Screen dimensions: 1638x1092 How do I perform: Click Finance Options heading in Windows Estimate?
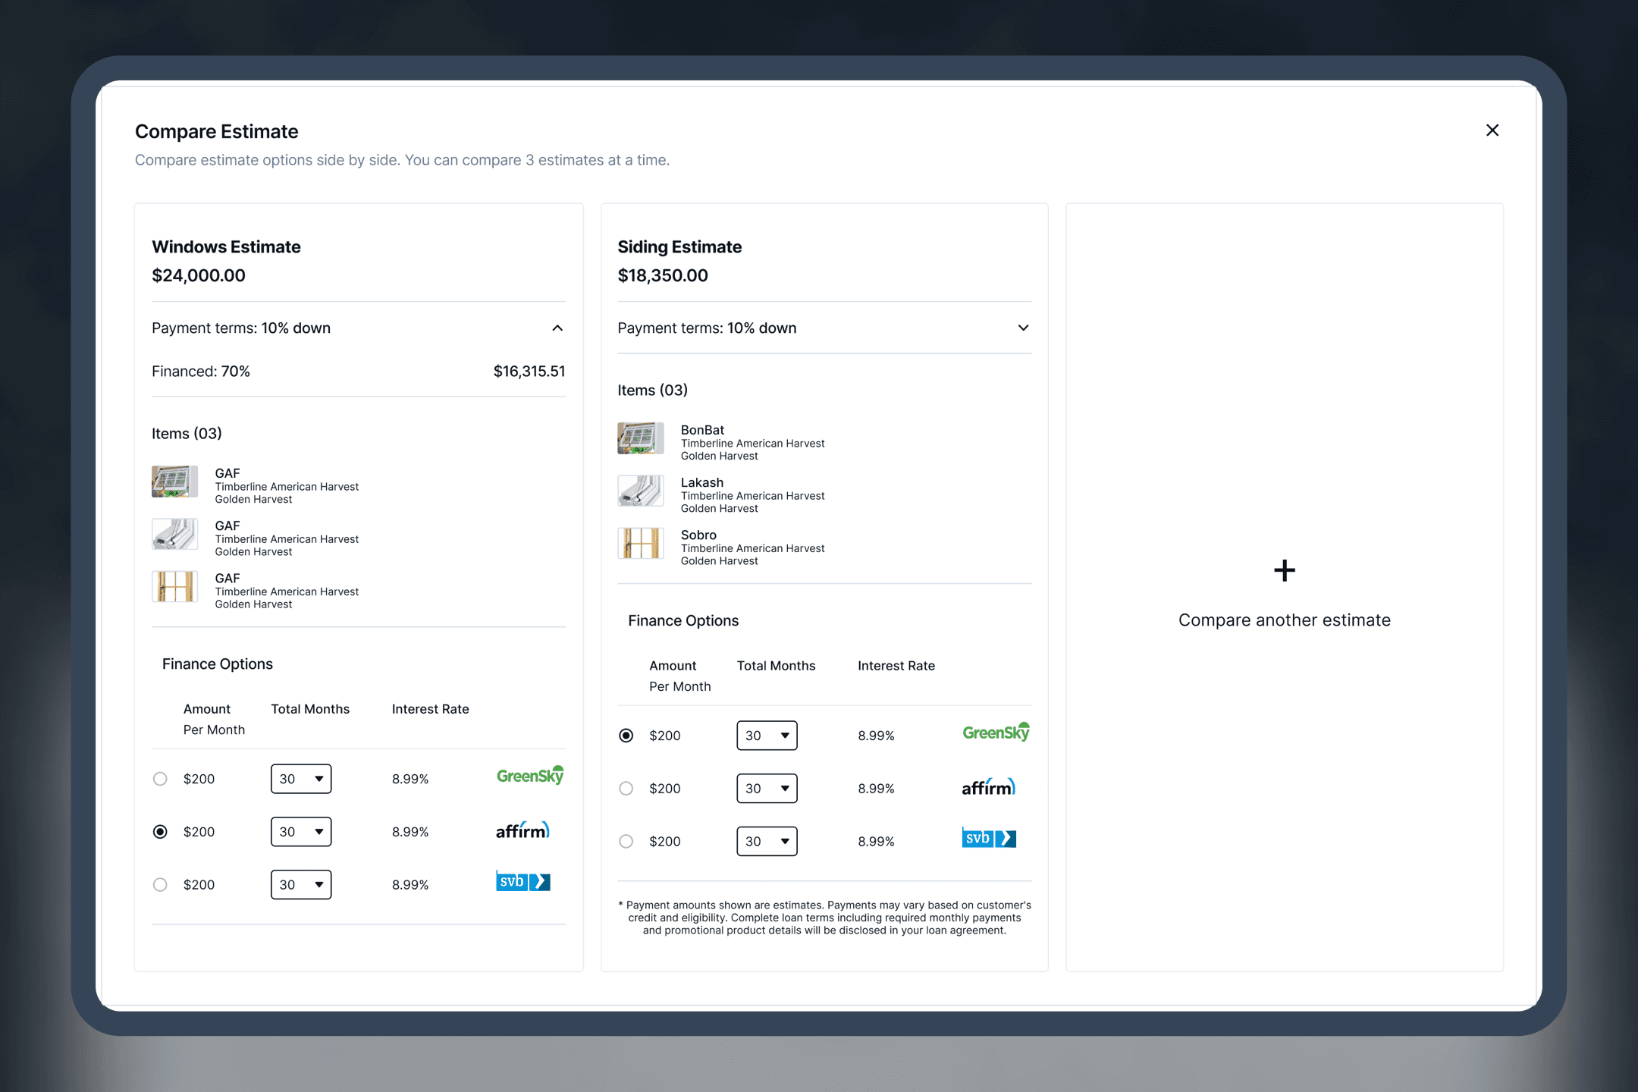point(218,664)
